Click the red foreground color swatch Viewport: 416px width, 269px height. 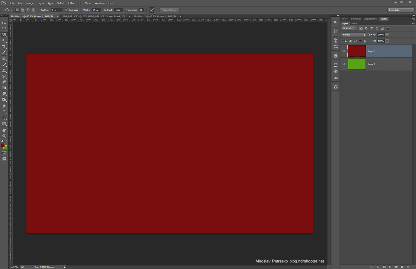click(x=3, y=145)
